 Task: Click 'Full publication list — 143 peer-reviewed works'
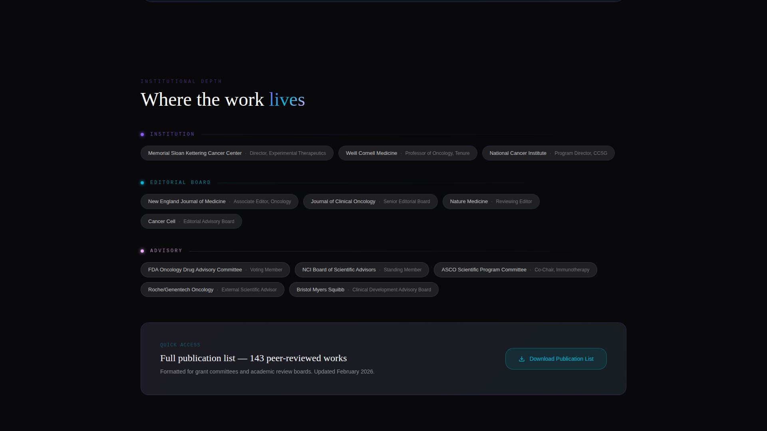pos(253,358)
